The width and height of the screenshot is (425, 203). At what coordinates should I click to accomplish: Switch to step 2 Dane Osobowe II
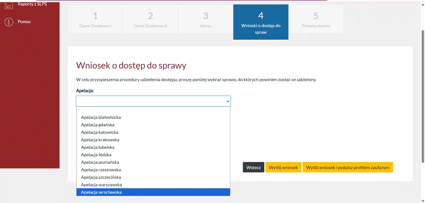(x=150, y=19)
